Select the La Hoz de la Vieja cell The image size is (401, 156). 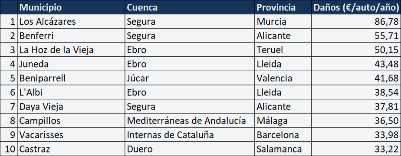[x=71, y=50]
